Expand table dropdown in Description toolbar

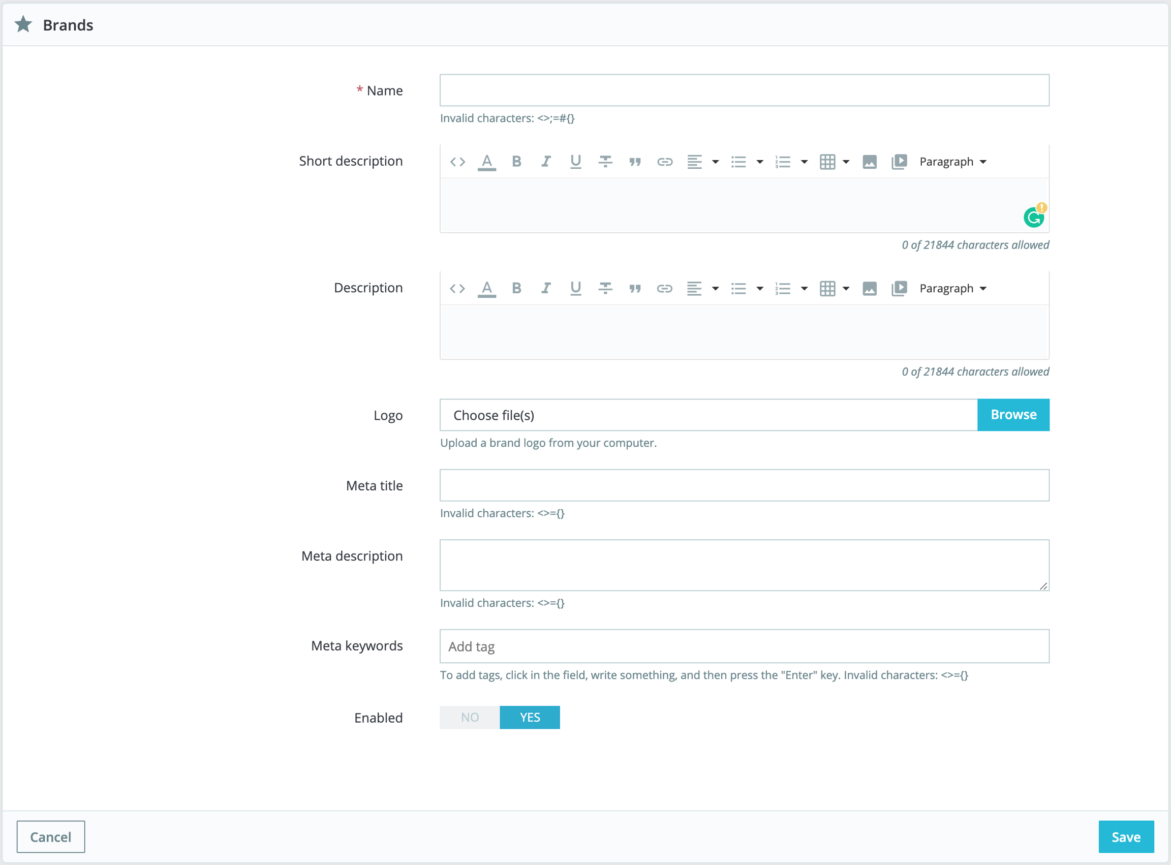pos(846,288)
